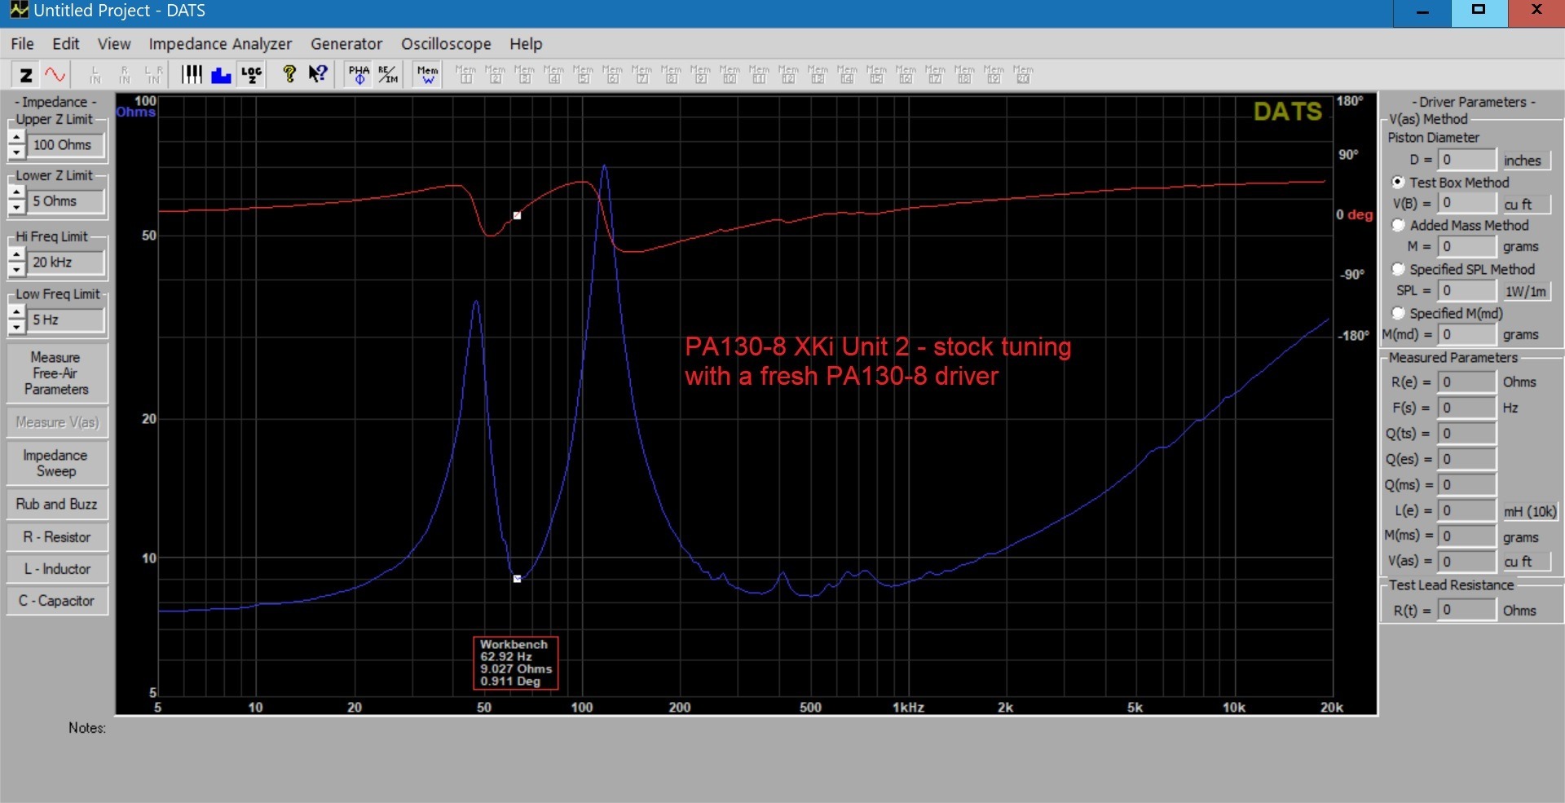
Task: Click the Mem 1 memory slot icon
Action: (x=465, y=75)
